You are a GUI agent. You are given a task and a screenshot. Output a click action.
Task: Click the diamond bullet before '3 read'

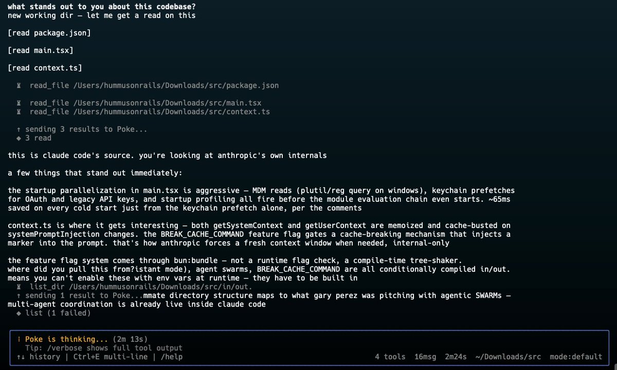point(19,138)
